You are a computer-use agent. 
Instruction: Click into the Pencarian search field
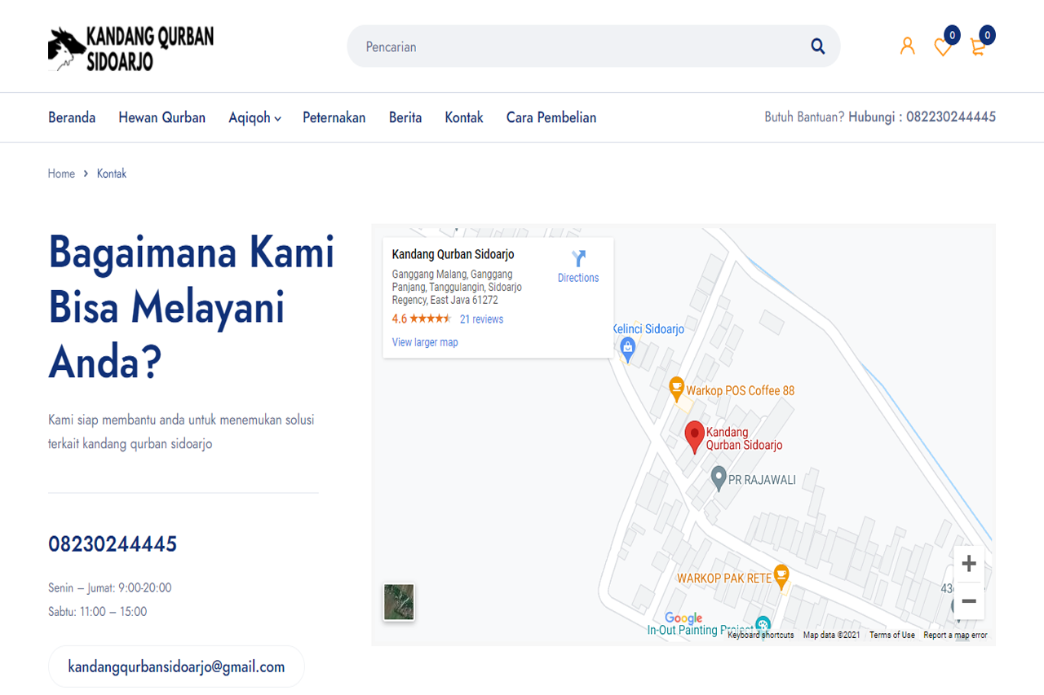pos(571,46)
